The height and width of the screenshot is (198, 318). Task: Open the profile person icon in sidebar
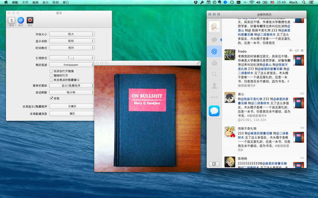(x=214, y=86)
